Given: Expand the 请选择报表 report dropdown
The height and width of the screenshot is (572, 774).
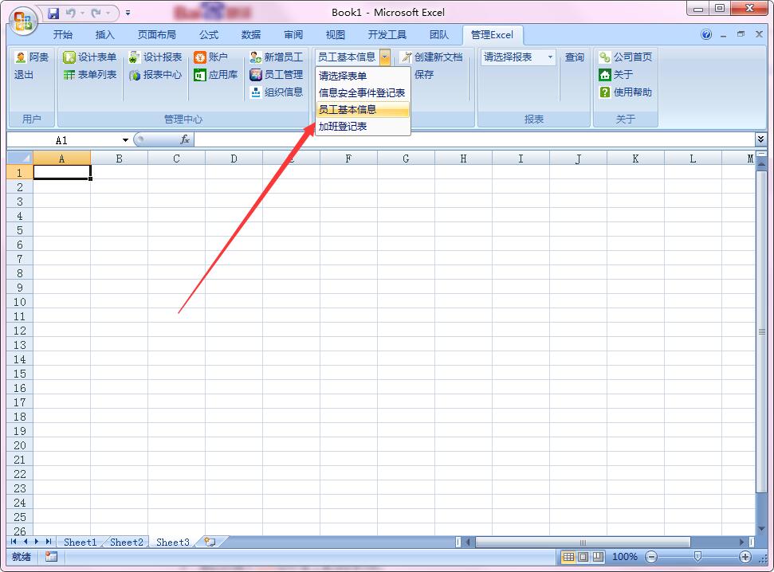Looking at the screenshot, I should coord(550,57).
